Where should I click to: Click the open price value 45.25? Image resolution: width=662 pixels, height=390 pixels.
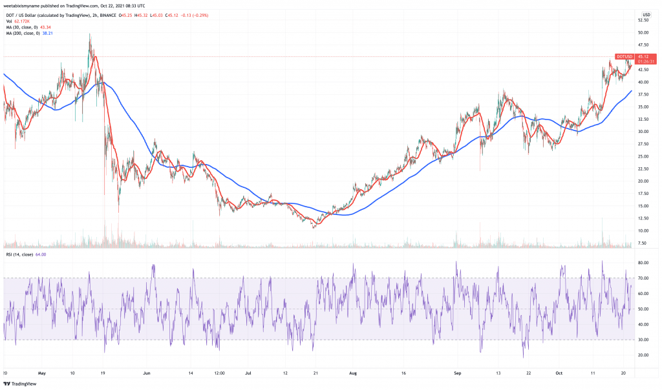coord(125,15)
